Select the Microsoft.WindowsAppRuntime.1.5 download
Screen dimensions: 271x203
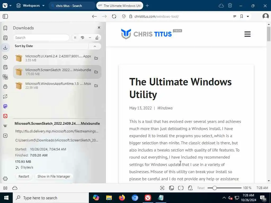57,86
